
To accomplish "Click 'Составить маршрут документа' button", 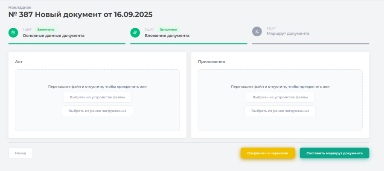I will (334, 153).
